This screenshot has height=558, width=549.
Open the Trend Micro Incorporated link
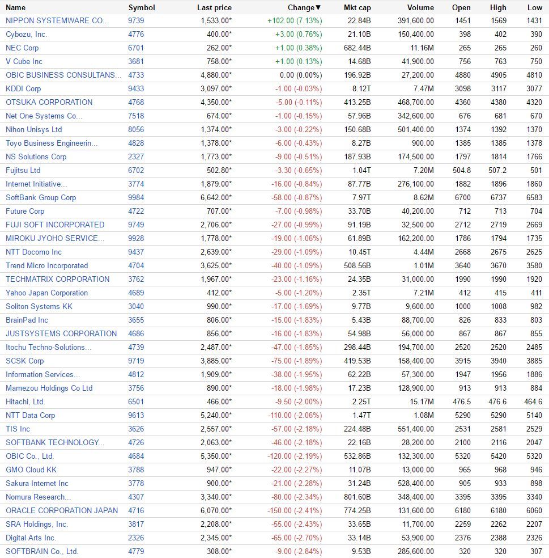pyautogui.click(x=46, y=265)
